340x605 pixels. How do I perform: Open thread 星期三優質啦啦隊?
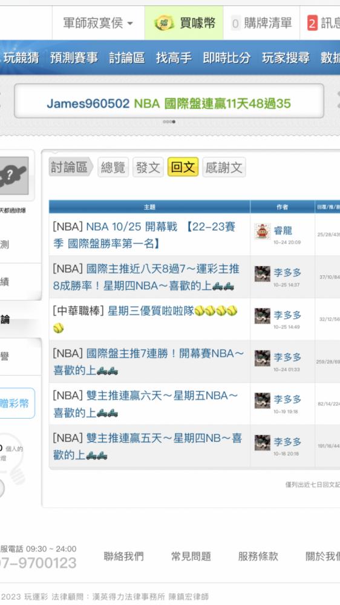145,319
